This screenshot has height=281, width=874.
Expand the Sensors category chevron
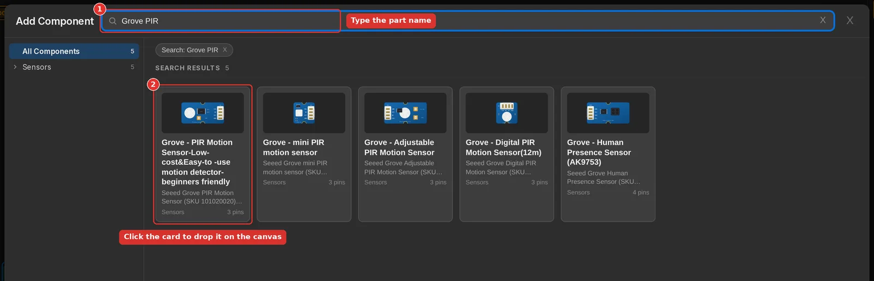(x=15, y=67)
